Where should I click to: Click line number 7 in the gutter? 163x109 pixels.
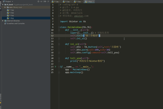pos(53,22)
